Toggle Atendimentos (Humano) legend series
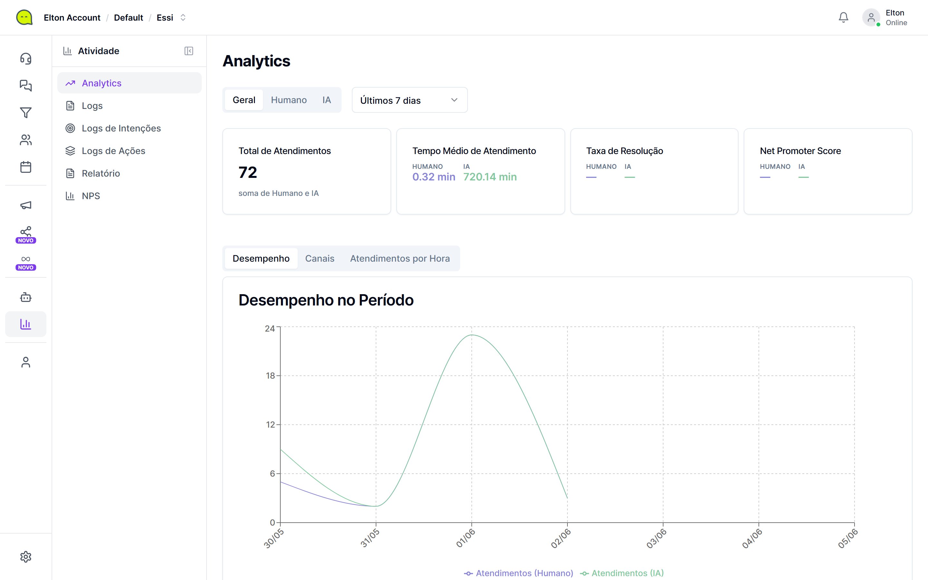 click(518, 573)
